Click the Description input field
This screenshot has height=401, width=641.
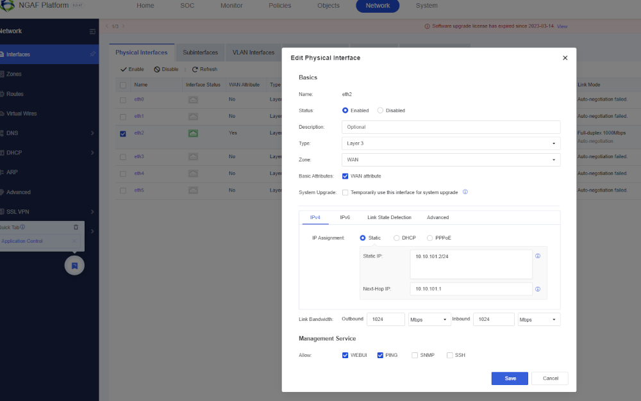tap(451, 127)
